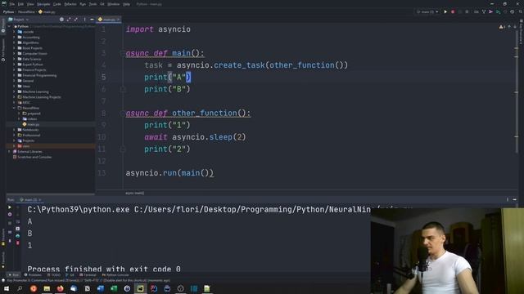Image resolution: width=524 pixels, height=294 pixels.
Task: Hide the Run tool window minus icon
Action: (x=515, y=199)
